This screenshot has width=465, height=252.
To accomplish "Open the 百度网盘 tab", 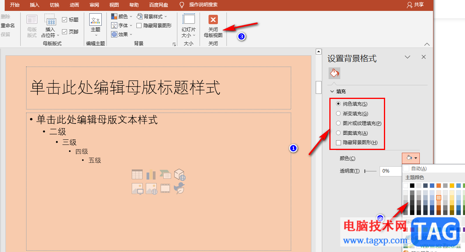I will point(159,5).
